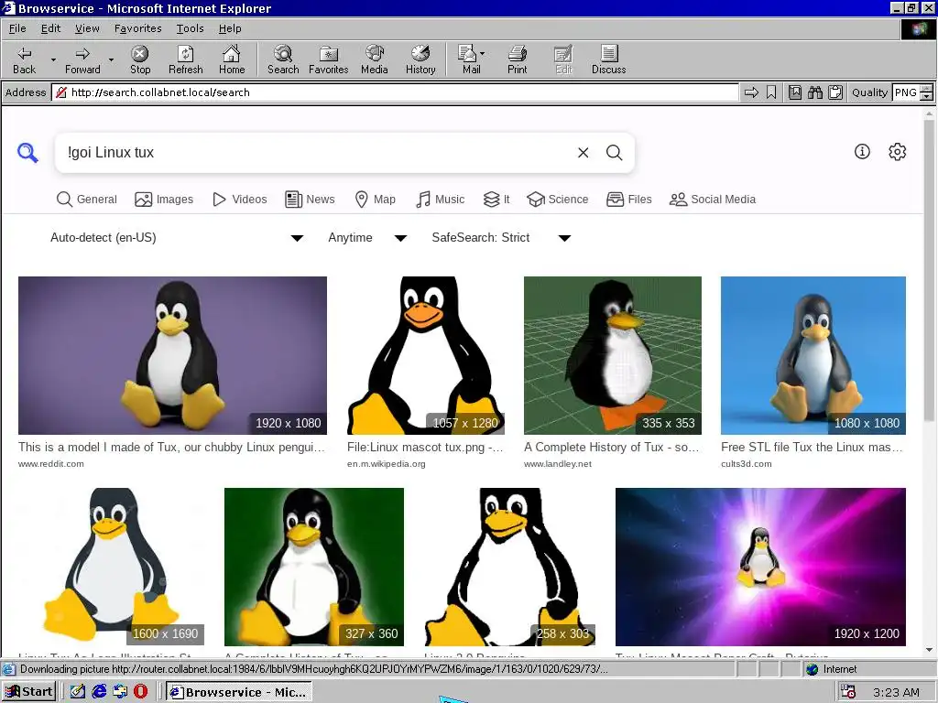
Task: Click the bookmark icon beside address bar
Action: 771,92
